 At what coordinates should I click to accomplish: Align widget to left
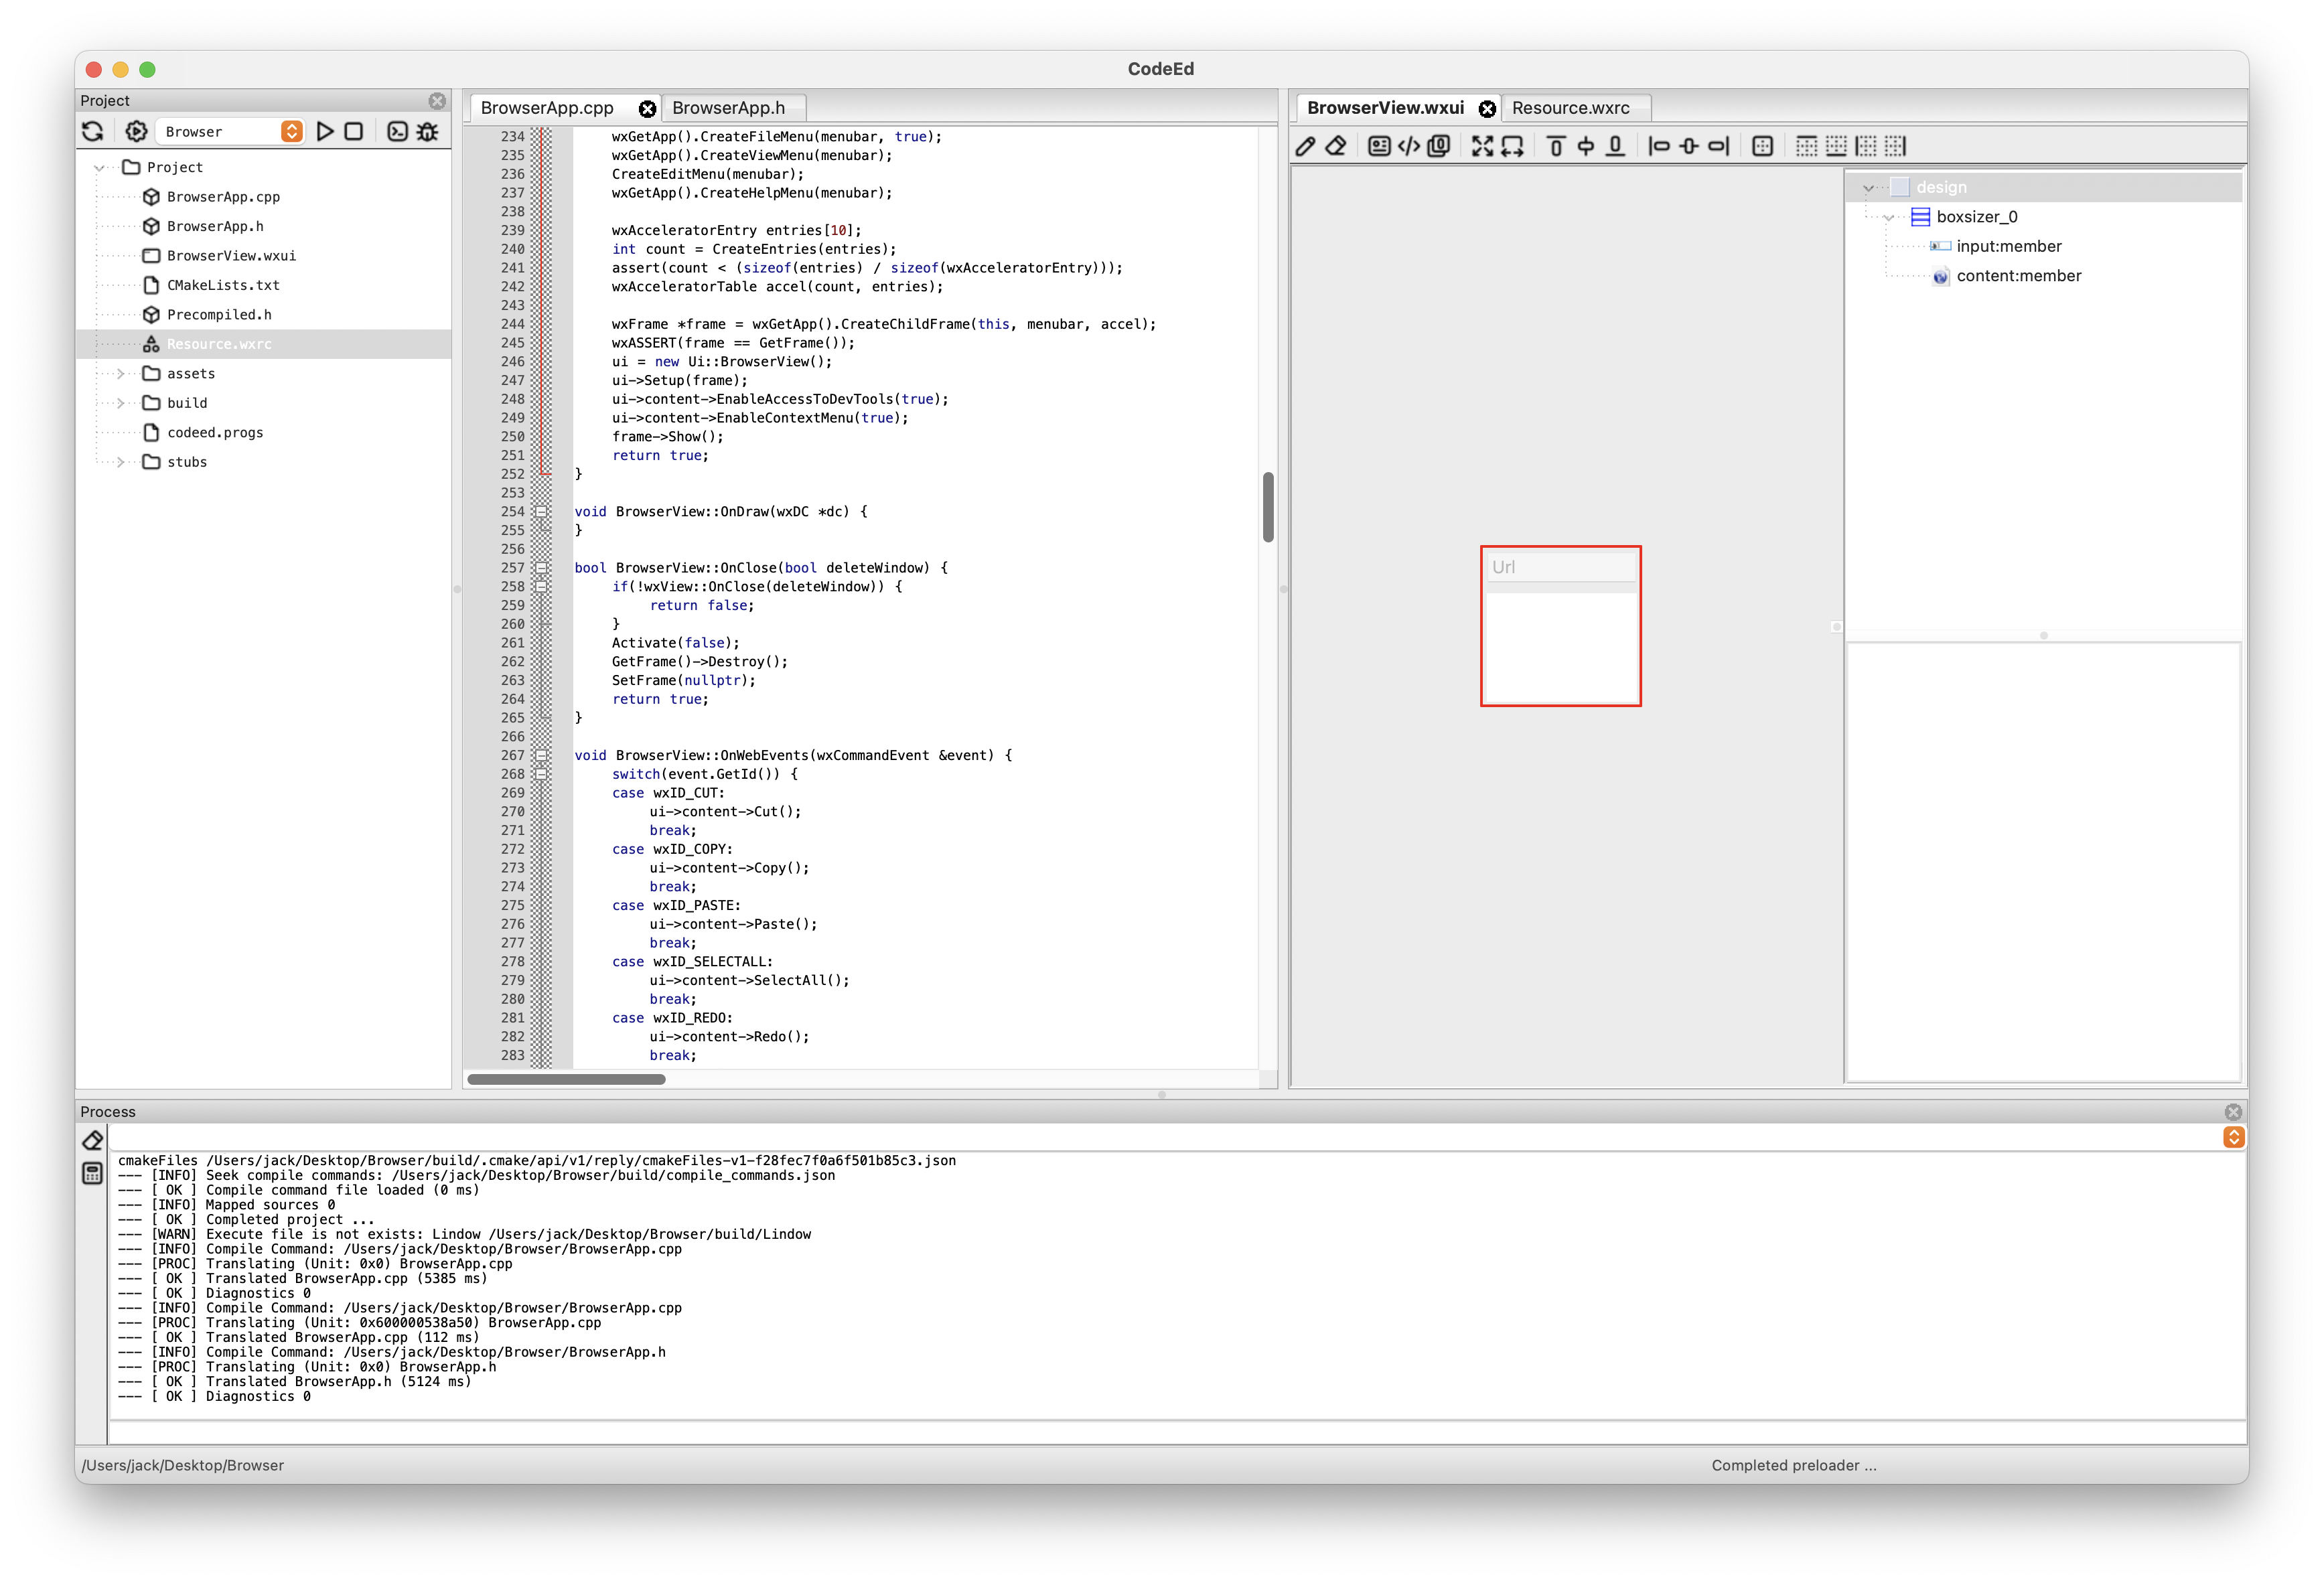tap(1659, 146)
